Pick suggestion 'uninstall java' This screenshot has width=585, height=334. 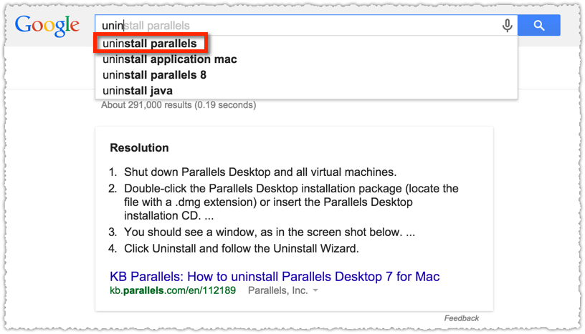point(138,91)
